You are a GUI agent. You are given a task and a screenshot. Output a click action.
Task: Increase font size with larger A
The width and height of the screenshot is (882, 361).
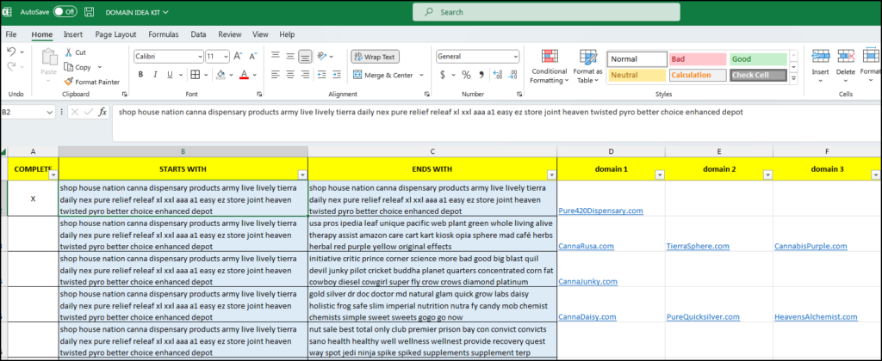coord(238,56)
